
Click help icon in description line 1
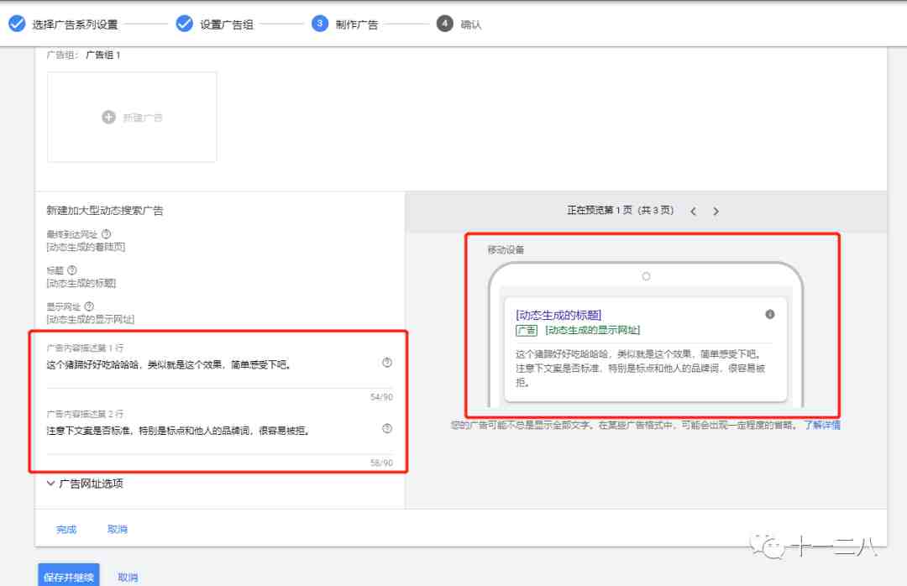point(387,363)
